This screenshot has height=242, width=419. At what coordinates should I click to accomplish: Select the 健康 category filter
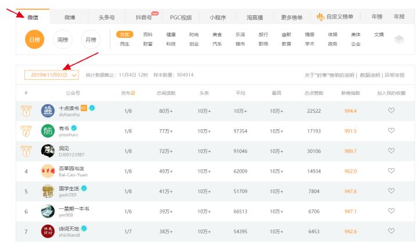171,34
